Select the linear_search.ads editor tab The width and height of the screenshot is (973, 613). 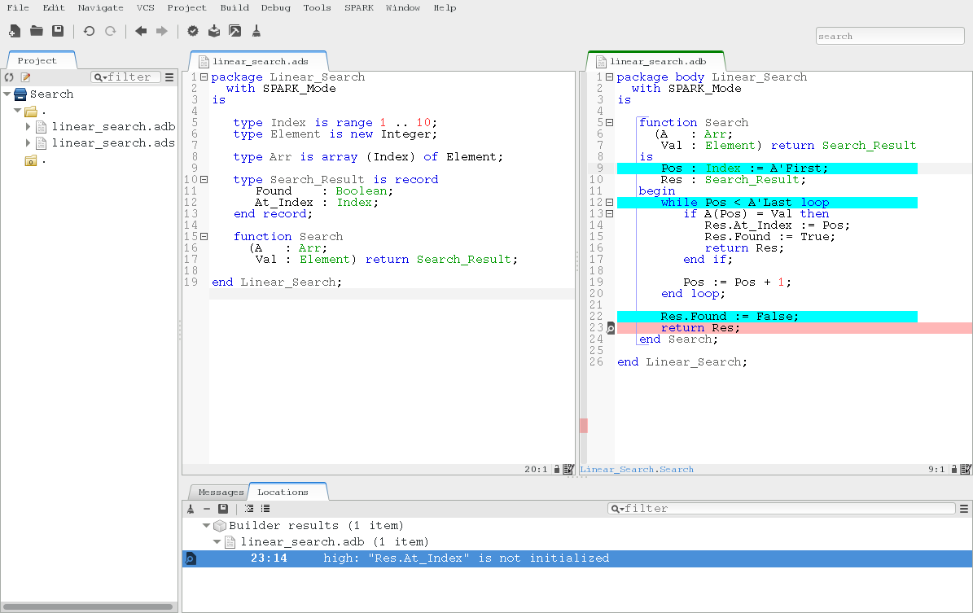click(x=260, y=61)
